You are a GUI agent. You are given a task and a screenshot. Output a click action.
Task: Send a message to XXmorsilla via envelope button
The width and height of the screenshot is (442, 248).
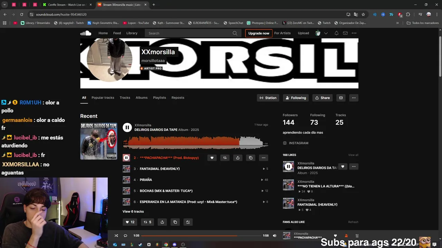[341, 98]
